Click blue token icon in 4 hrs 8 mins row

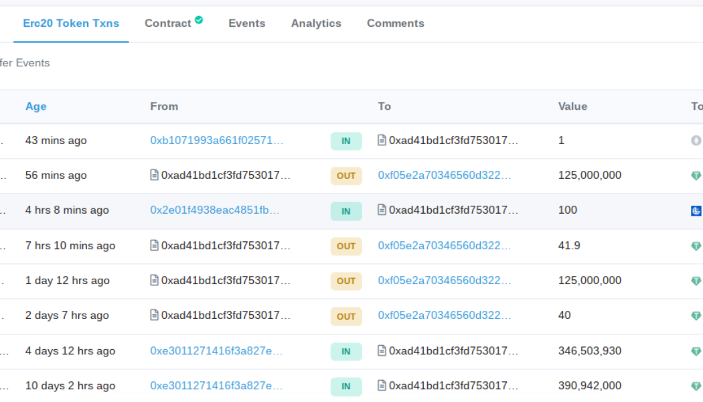click(696, 211)
